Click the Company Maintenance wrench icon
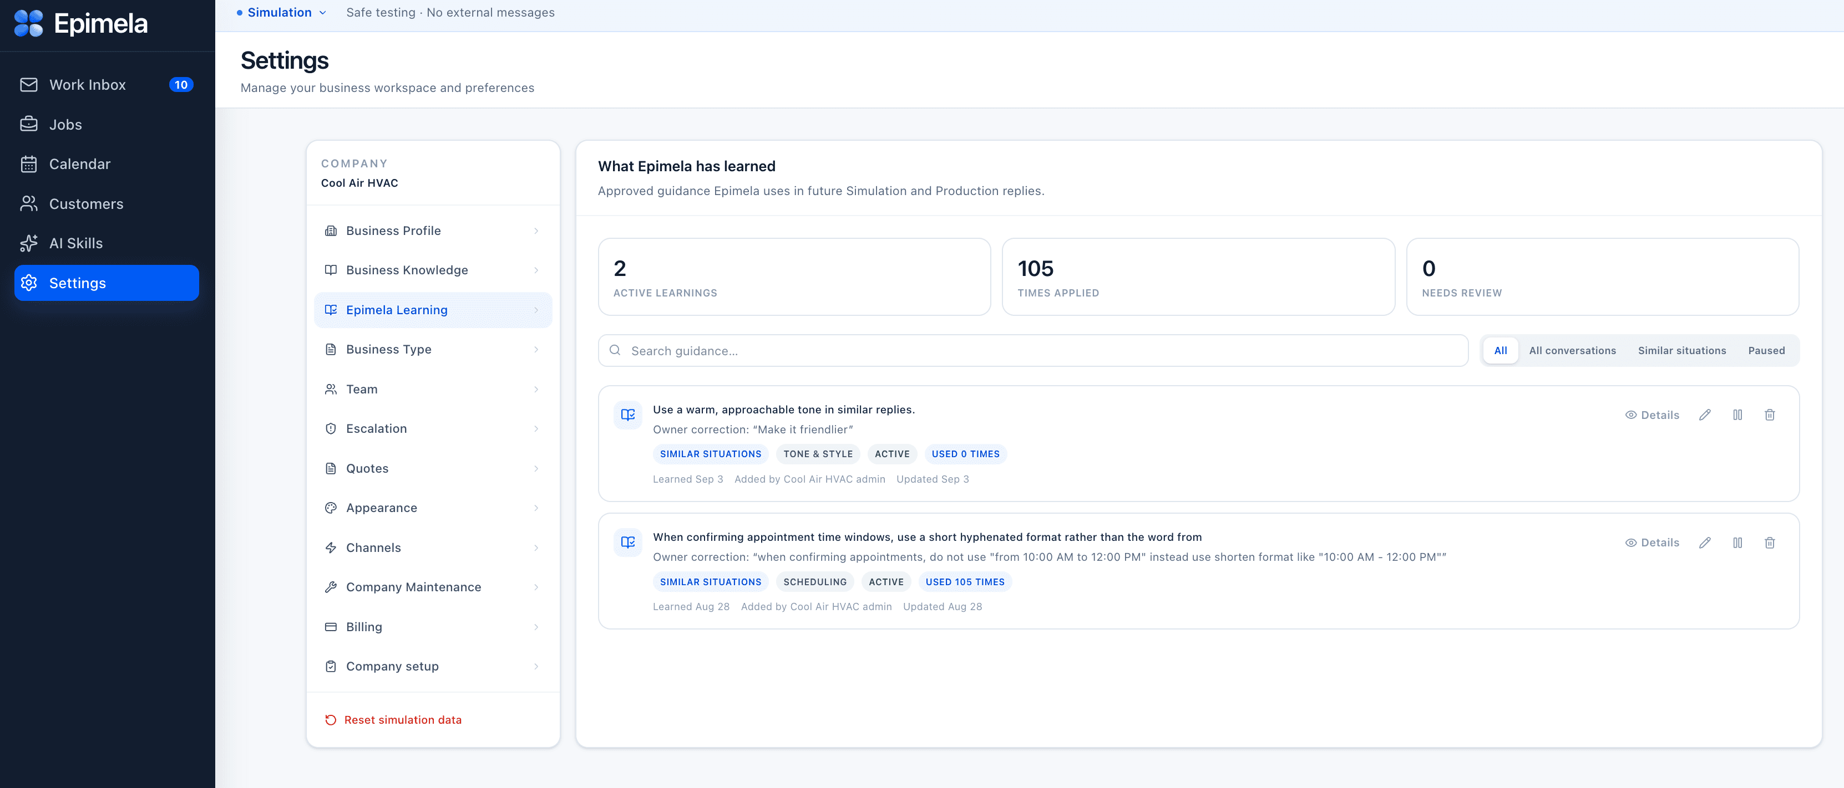 [331, 587]
